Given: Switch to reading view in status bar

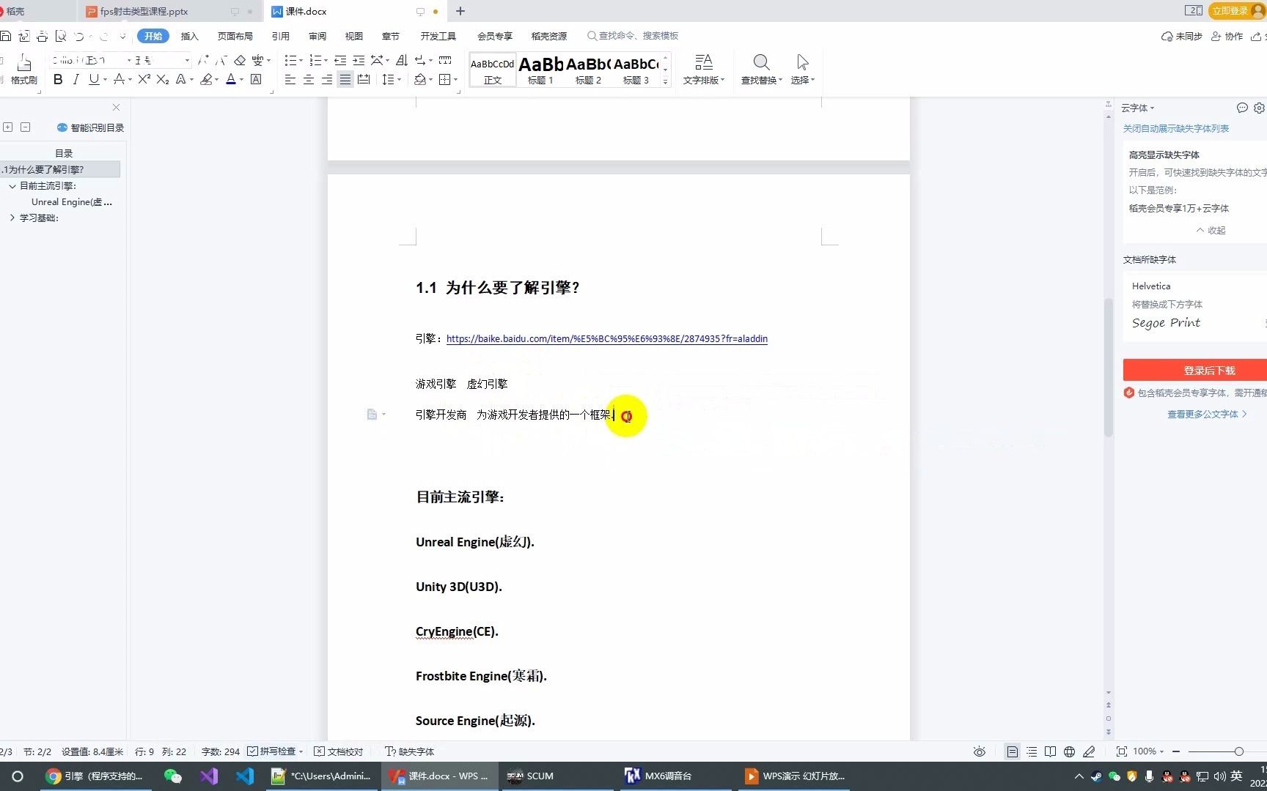Looking at the screenshot, I should coord(1050,751).
